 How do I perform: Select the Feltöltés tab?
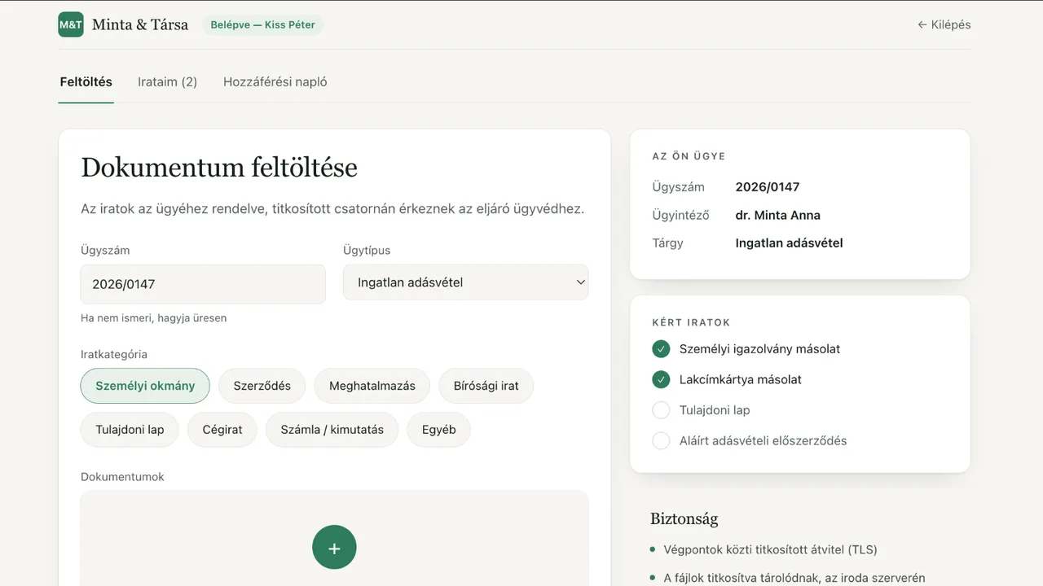[86, 81]
